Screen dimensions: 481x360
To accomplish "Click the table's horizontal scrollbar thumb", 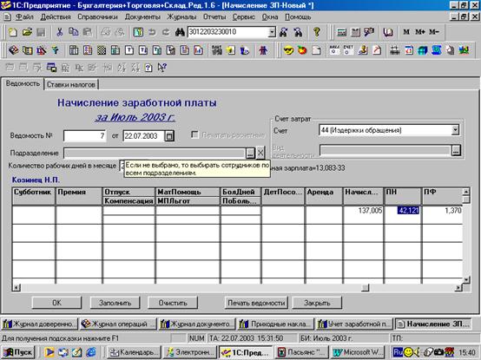I will (x=365, y=288).
